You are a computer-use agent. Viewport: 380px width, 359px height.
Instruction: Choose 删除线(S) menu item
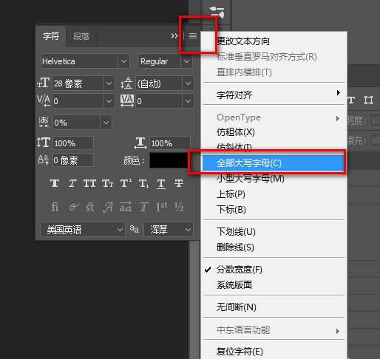[273, 247]
